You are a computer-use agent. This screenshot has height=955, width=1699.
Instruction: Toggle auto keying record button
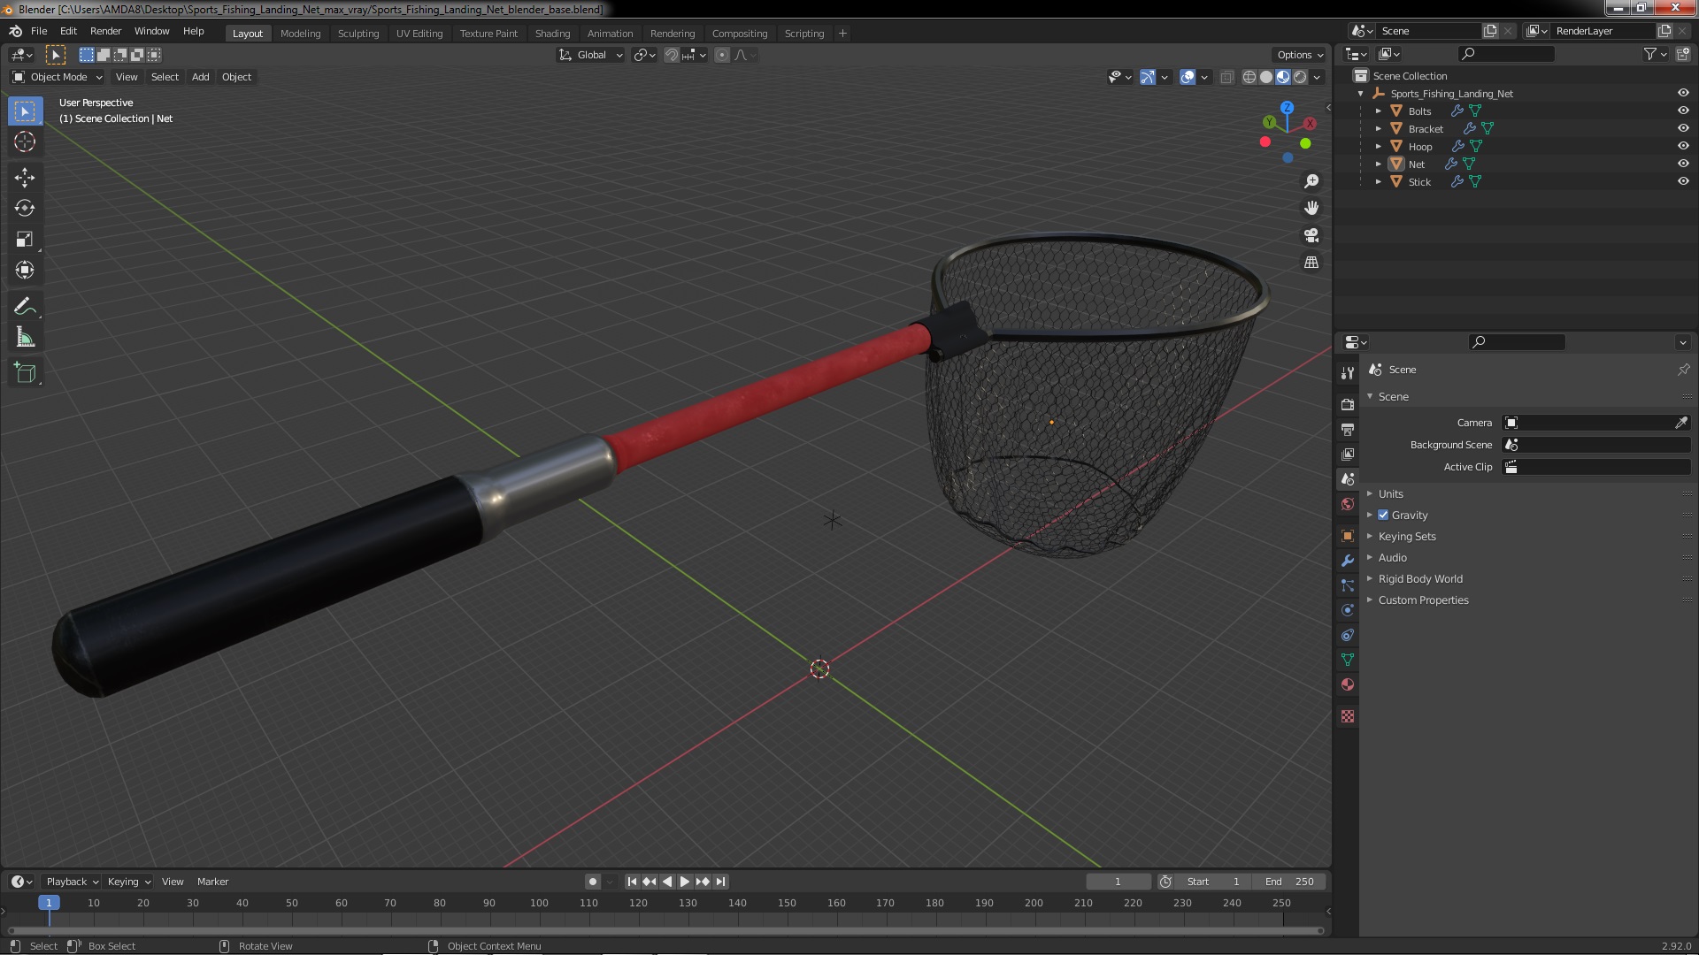592,882
